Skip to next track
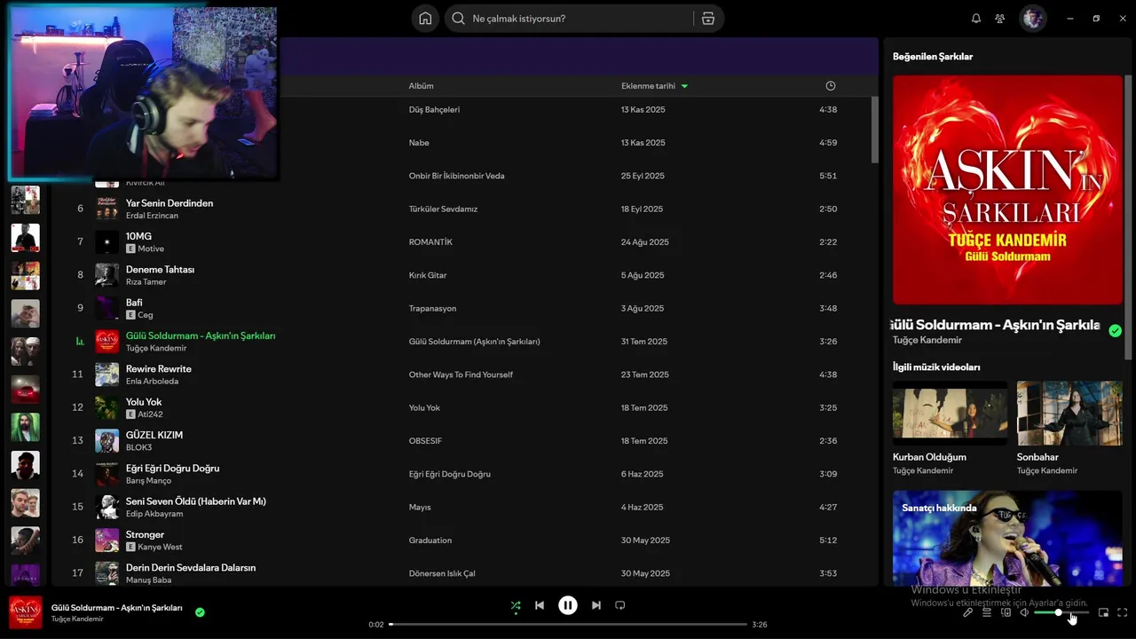1136x639 pixels. tap(596, 605)
